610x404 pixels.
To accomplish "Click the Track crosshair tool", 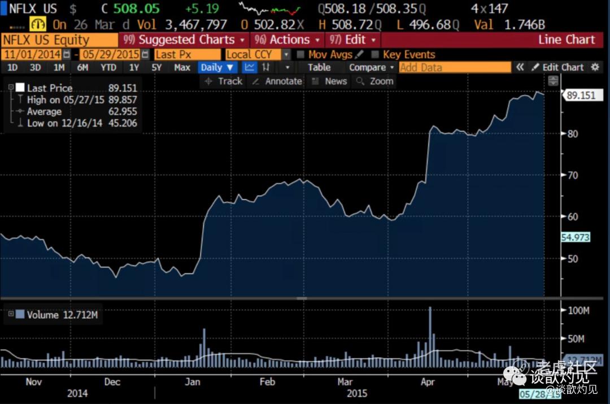I will tap(223, 81).
